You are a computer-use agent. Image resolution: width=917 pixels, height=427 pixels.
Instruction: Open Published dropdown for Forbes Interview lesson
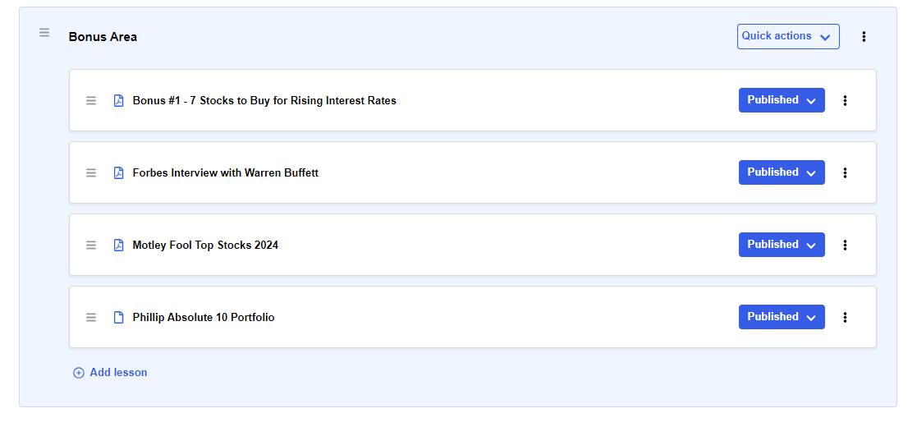782,172
